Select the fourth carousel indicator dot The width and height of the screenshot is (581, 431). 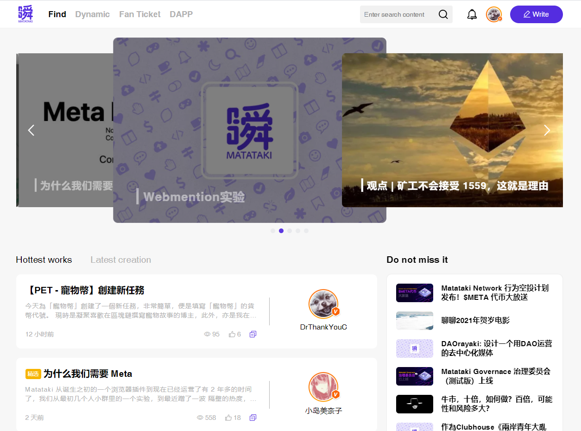pyautogui.click(x=298, y=231)
